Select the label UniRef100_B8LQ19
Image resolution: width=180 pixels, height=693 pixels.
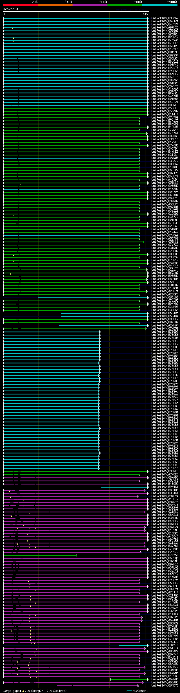(165, 62)
